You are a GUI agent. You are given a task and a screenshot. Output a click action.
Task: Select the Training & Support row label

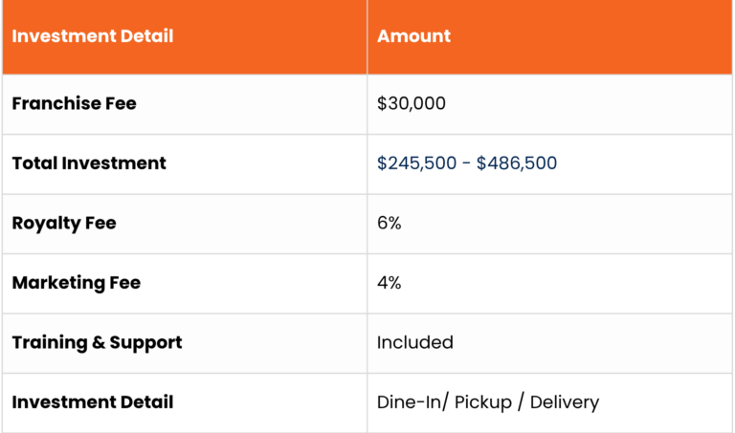click(97, 342)
